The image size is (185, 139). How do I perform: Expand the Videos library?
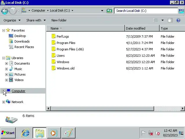[6, 80]
